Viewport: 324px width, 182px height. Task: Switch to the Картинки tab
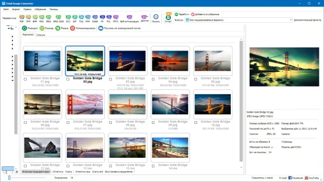(x=28, y=35)
